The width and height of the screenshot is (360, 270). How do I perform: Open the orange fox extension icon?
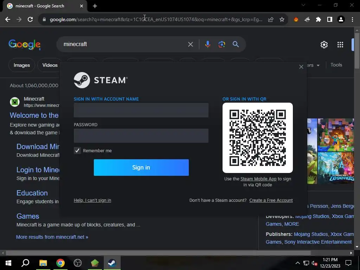(x=296, y=20)
